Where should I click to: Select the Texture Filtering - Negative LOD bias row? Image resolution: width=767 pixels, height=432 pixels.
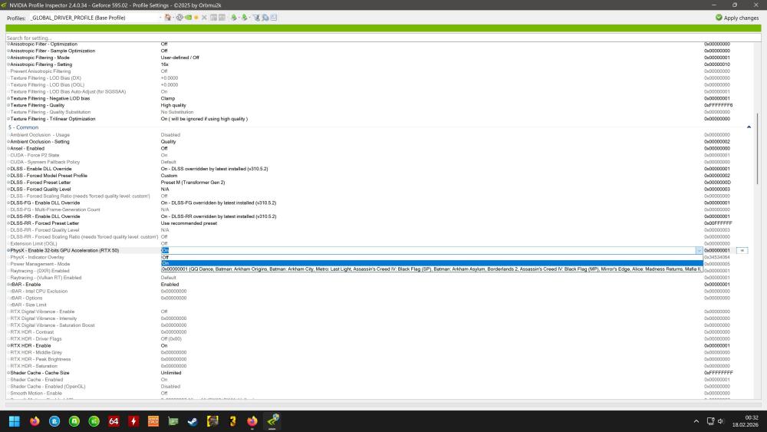[380, 98]
